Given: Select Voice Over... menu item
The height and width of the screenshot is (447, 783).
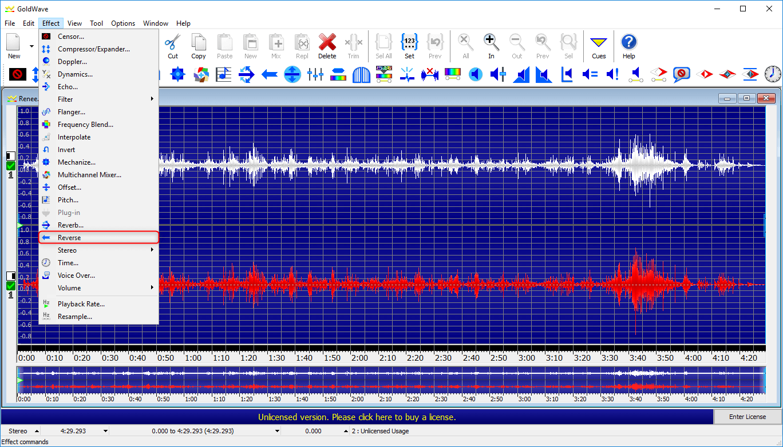Looking at the screenshot, I should tap(98, 276).
